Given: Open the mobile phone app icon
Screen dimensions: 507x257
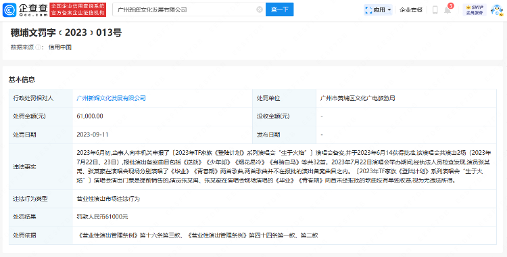Looking at the screenshot, I should (x=435, y=9).
